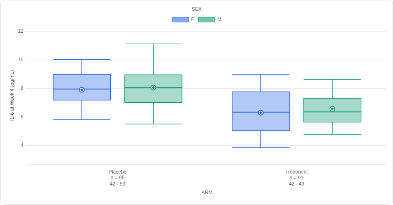This screenshot has width=393, height=205.
Task: Select the Placebo female blue box
Action: [82, 87]
